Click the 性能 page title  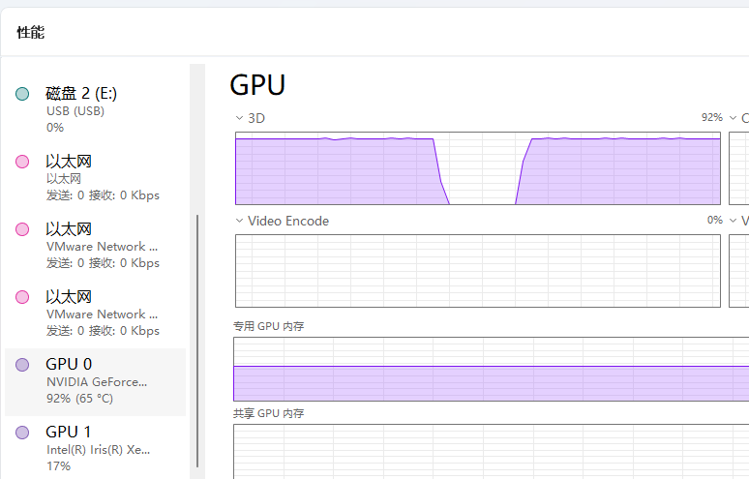point(31,33)
